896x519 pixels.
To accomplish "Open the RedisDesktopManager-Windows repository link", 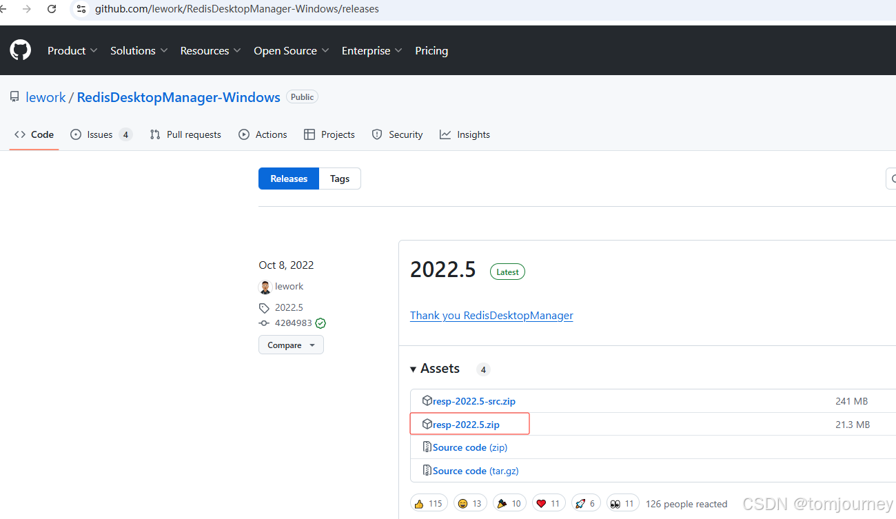I will 179,97.
